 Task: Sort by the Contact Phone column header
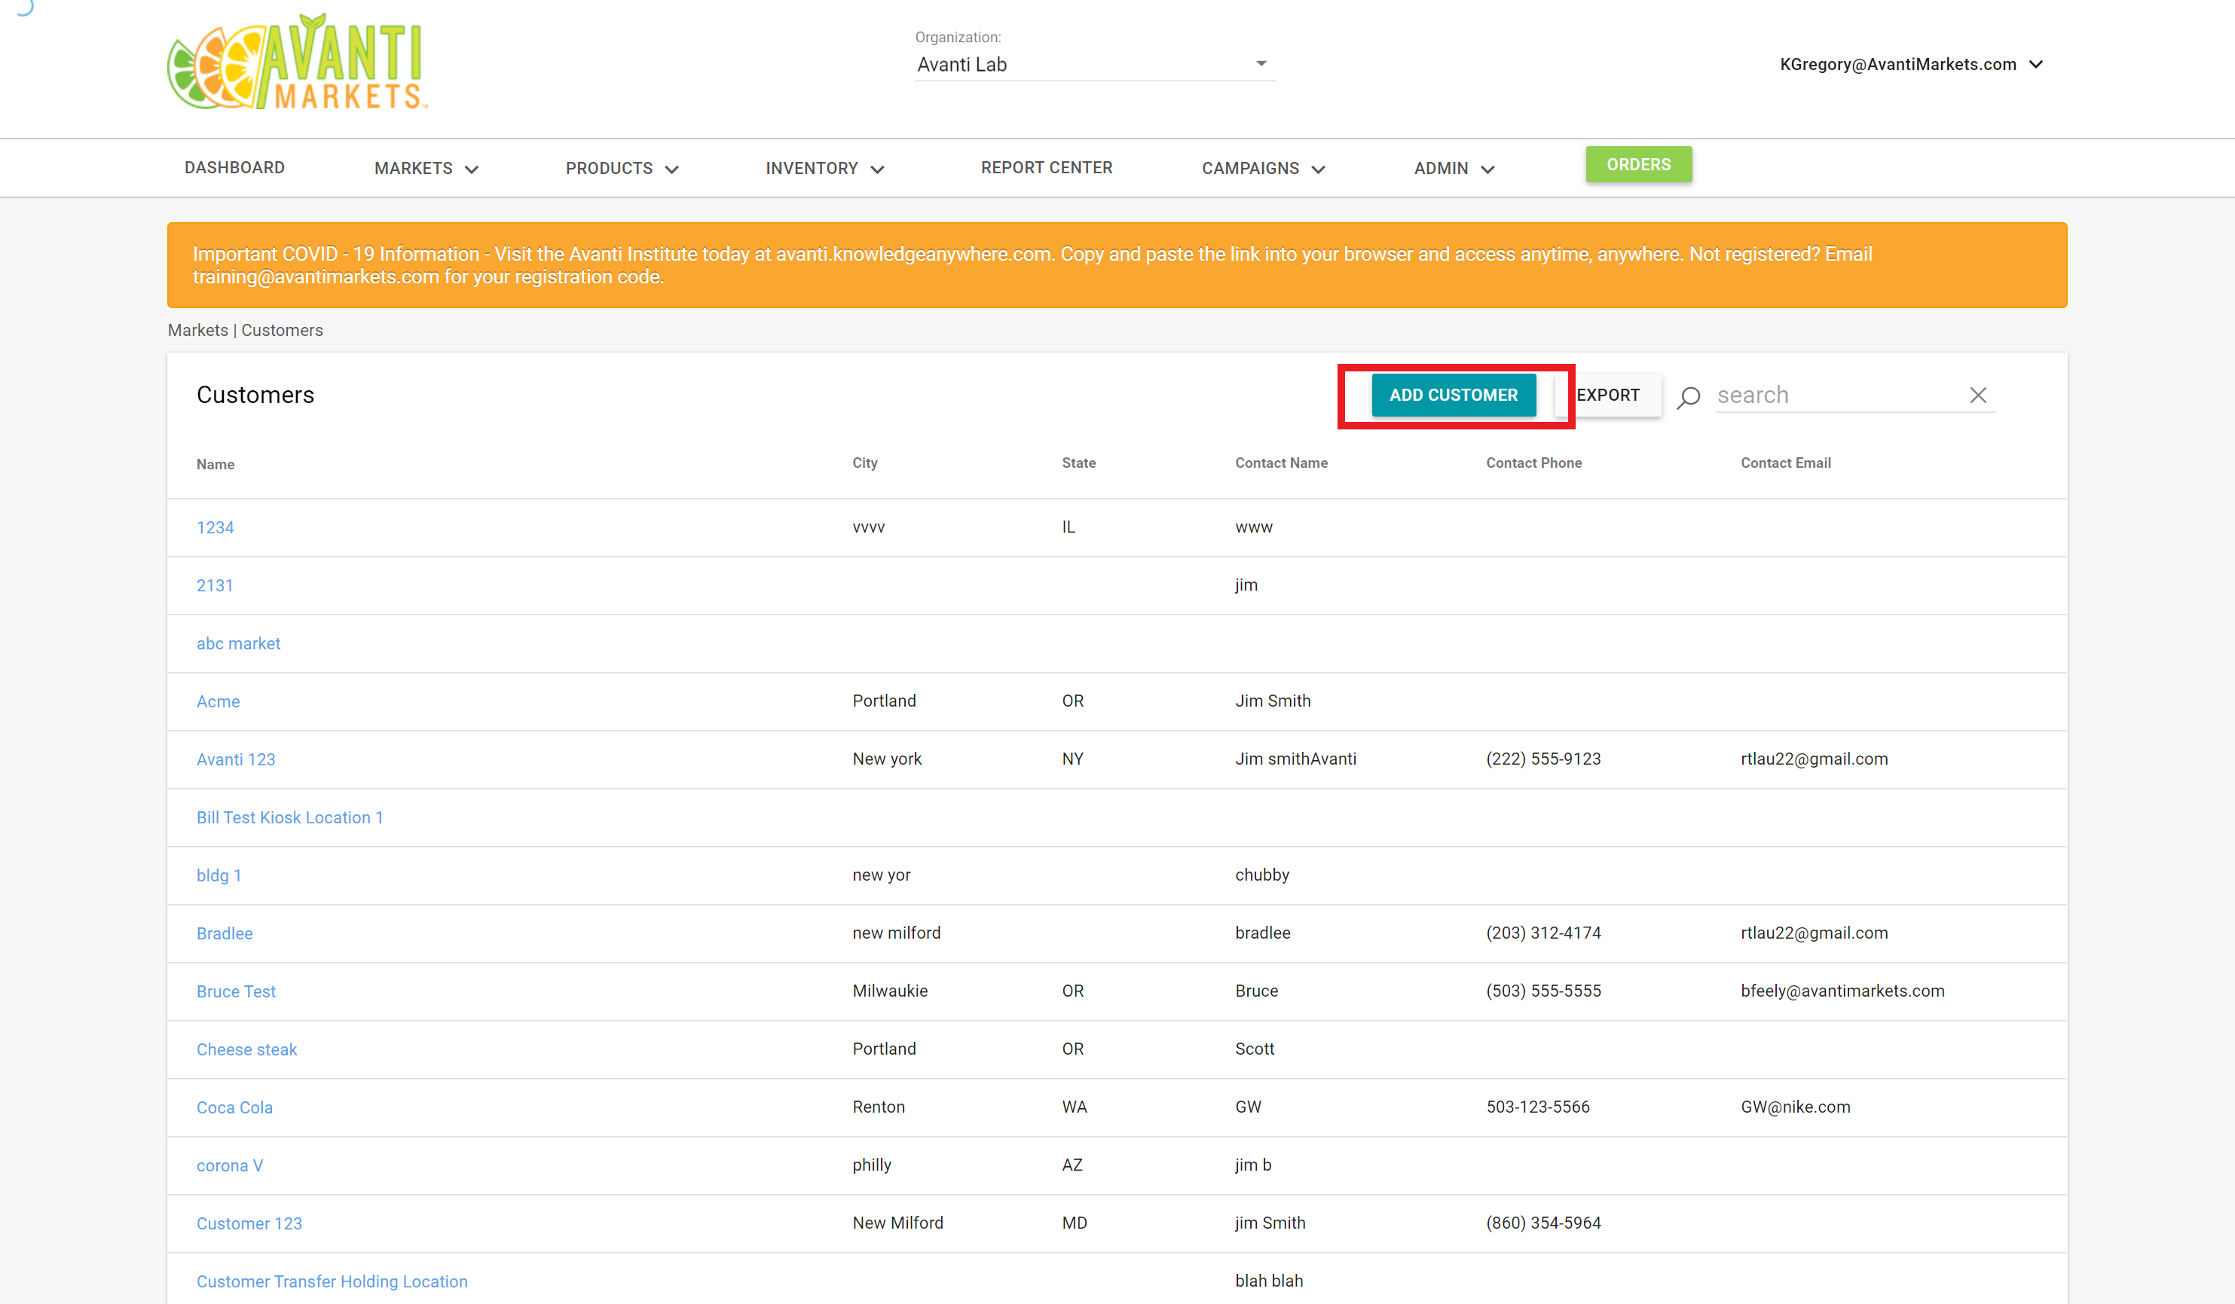[x=1533, y=463]
